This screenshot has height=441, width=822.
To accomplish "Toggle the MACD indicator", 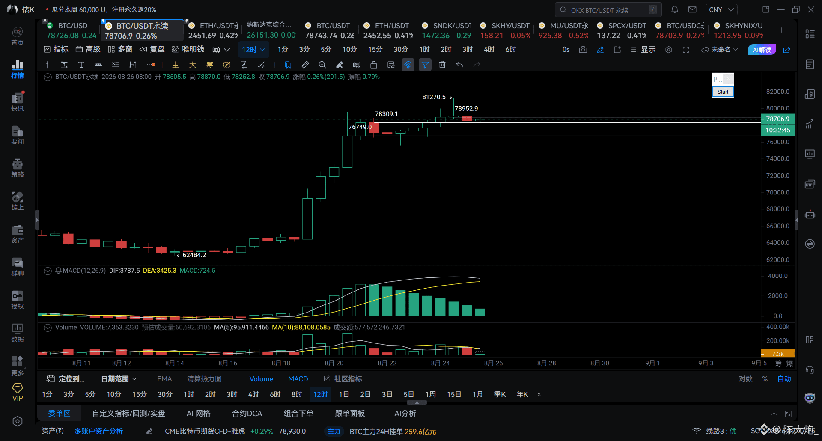I will (x=298, y=379).
